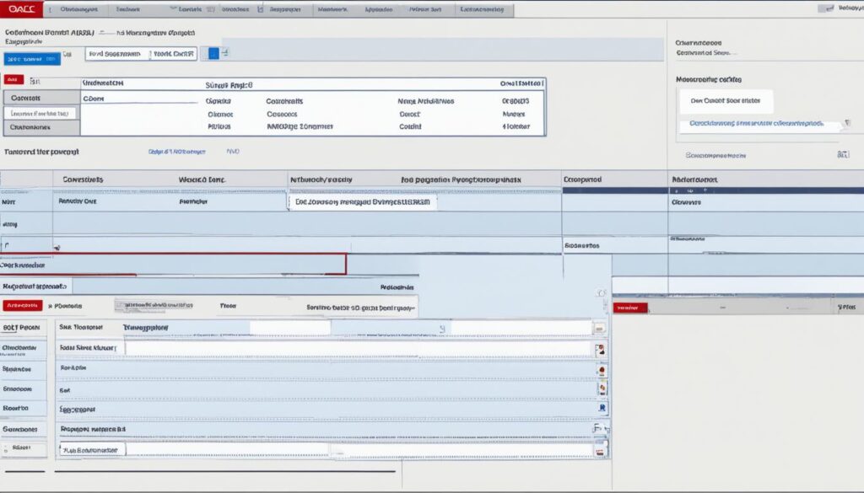Toggle the small checkbox beside the red button in upper-left panel

click(33, 81)
